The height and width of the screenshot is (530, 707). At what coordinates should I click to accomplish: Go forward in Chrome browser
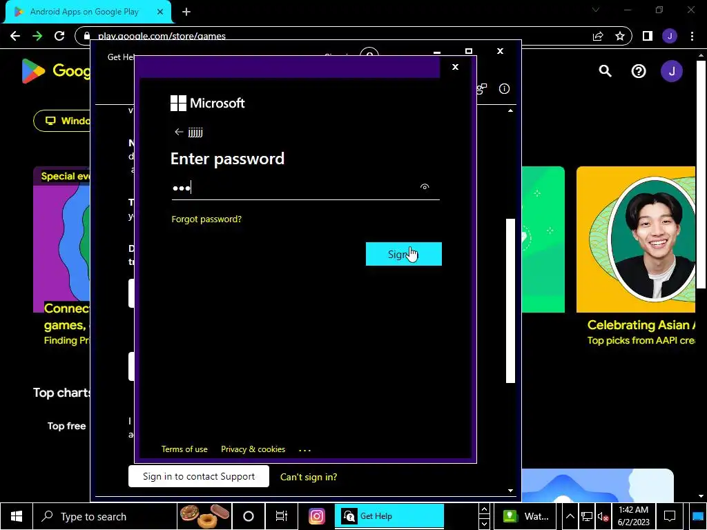click(37, 36)
